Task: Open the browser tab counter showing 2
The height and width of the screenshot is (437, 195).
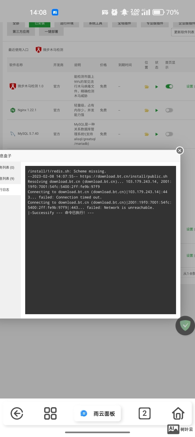Action: [144, 413]
